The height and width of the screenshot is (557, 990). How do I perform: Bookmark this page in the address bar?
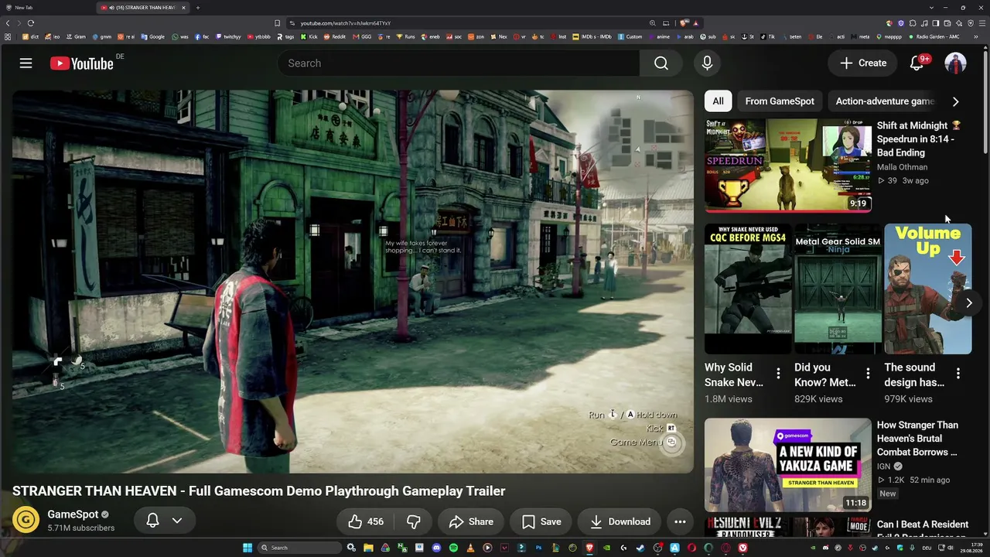[277, 23]
